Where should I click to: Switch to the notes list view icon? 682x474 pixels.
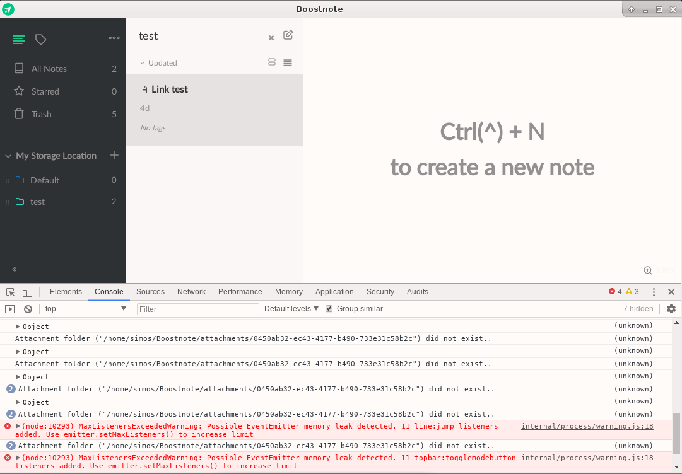[x=19, y=40]
